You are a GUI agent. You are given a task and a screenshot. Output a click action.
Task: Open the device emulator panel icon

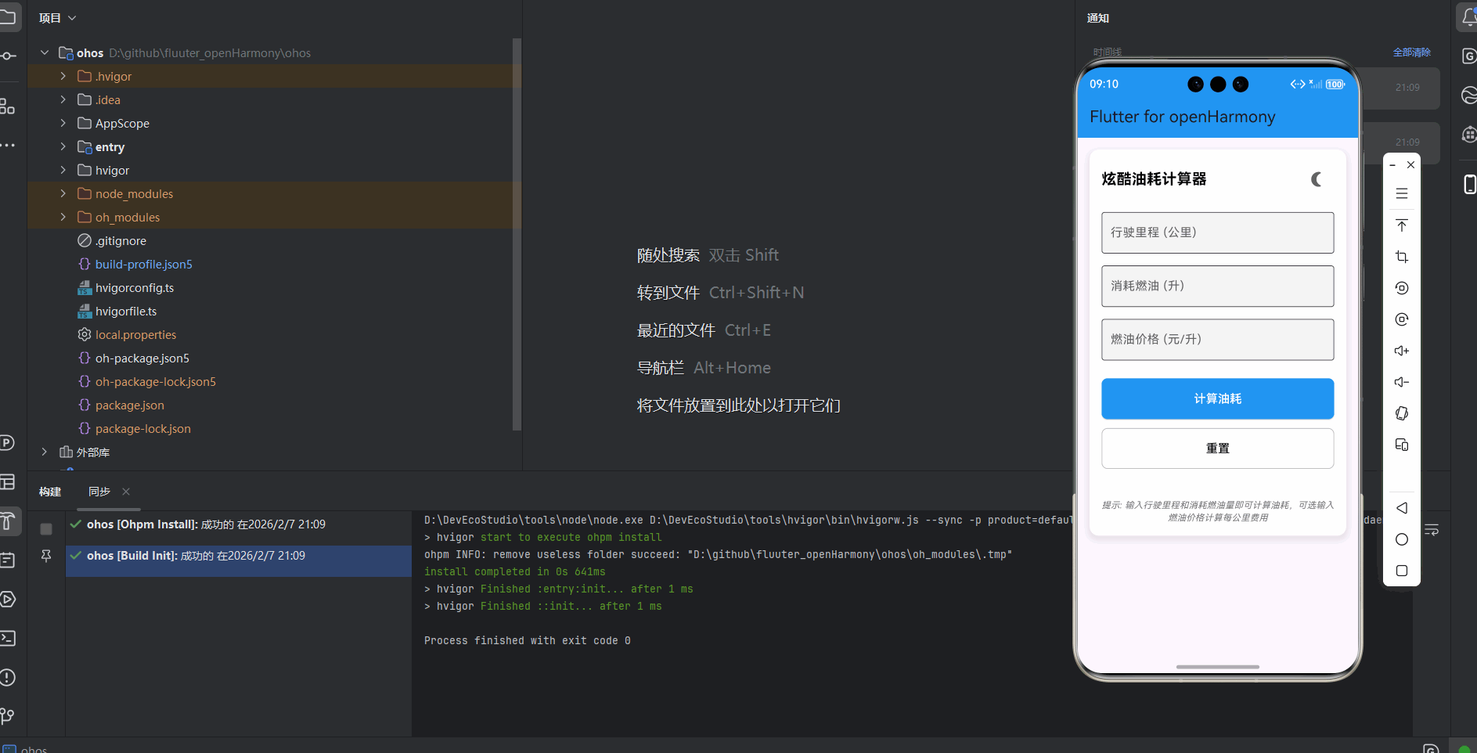1469,185
